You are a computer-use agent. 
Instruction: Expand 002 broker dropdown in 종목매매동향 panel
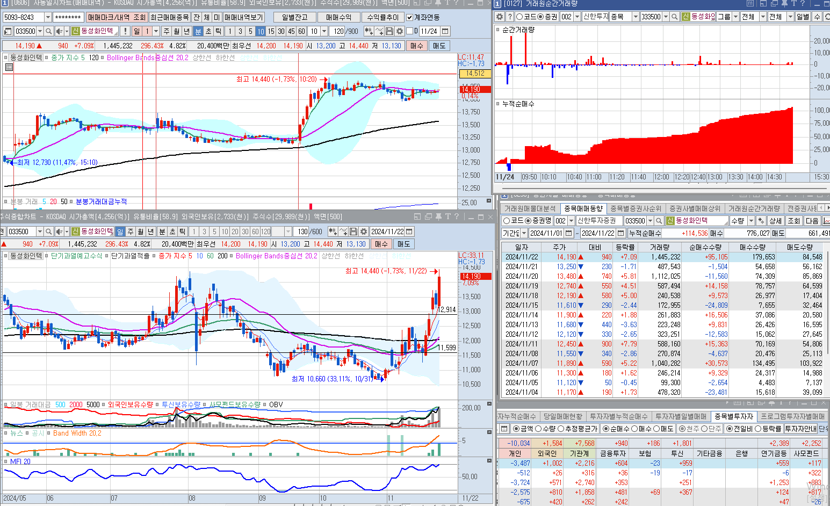tap(571, 221)
